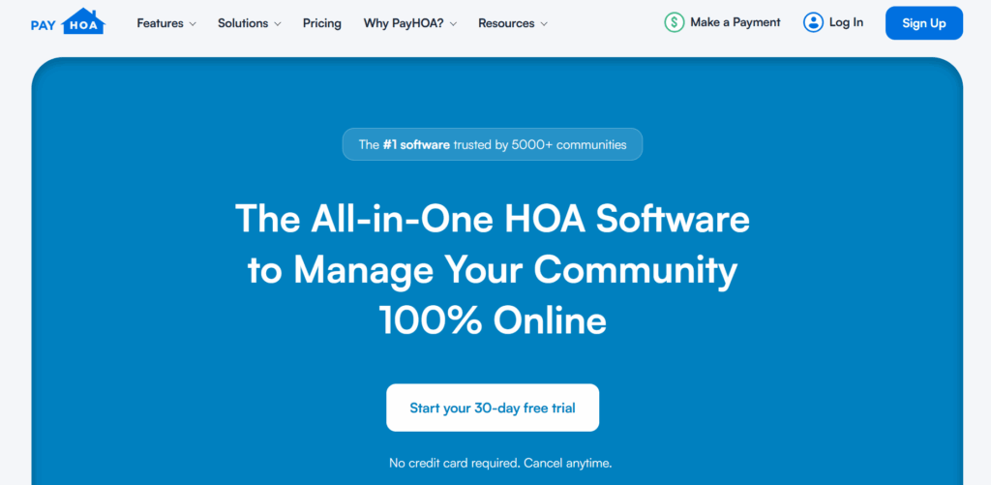Click the No credit card required text

pos(500,463)
